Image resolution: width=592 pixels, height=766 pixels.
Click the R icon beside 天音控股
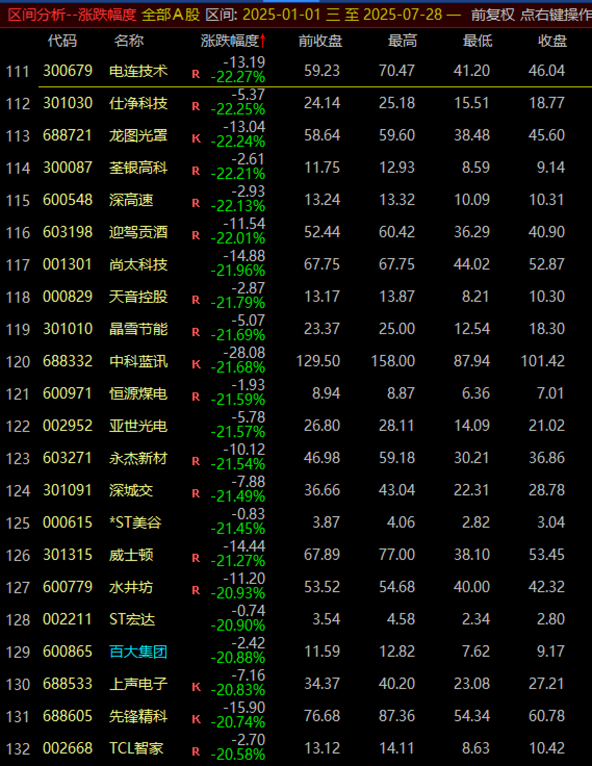[x=196, y=300]
